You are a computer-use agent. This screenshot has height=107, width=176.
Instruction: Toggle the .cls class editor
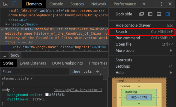click(88, 72)
